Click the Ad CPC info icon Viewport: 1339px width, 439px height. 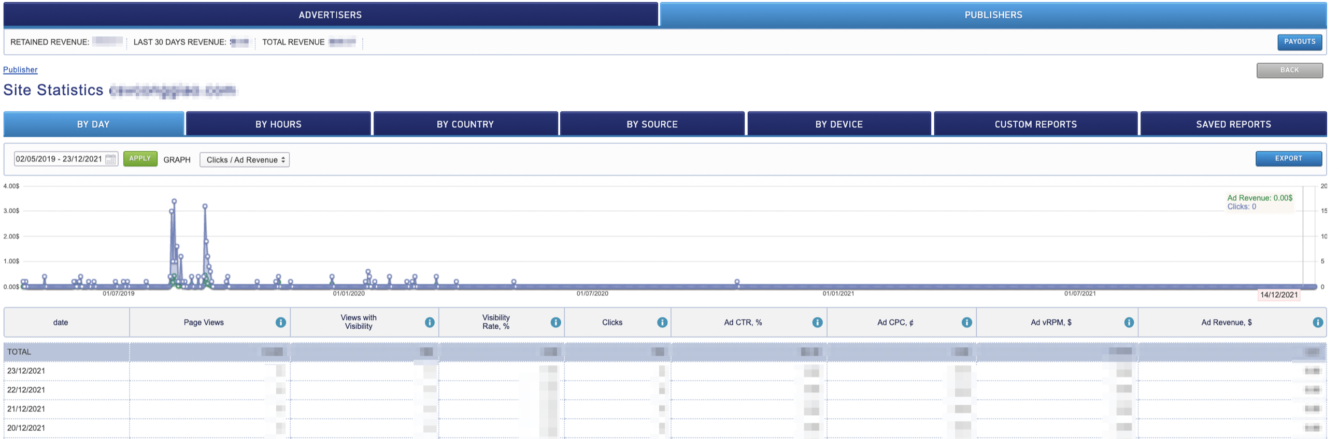click(966, 322)
